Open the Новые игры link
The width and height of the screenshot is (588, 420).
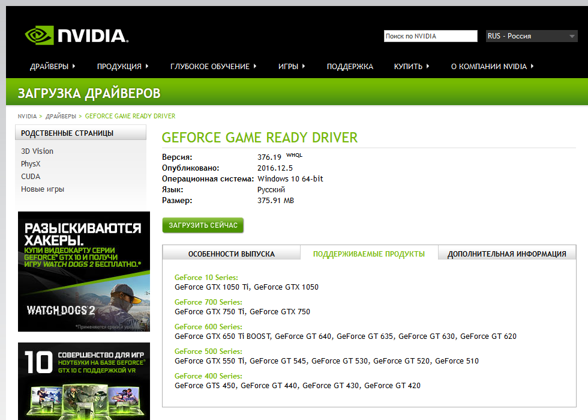tap(43, 189)
